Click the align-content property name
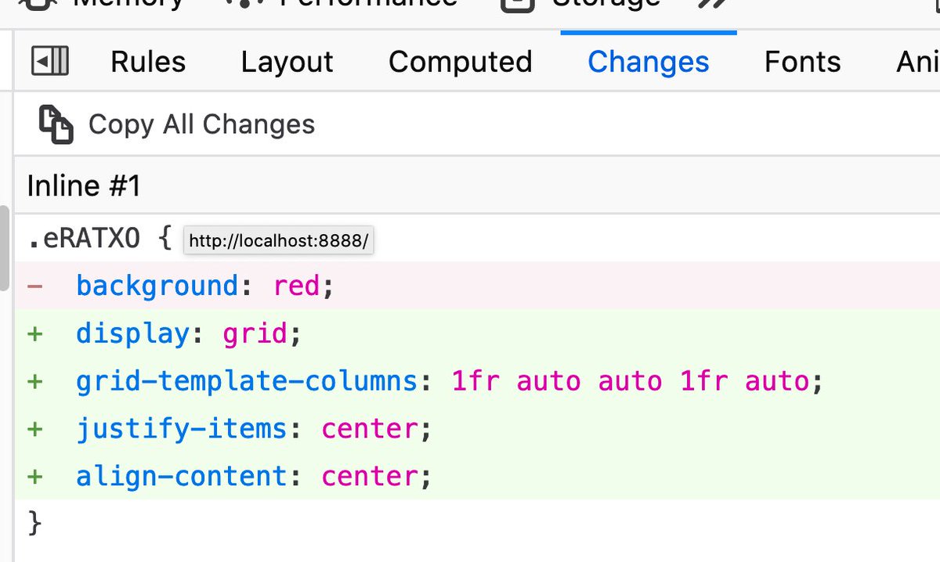940x562 pixels. (182, 477)
